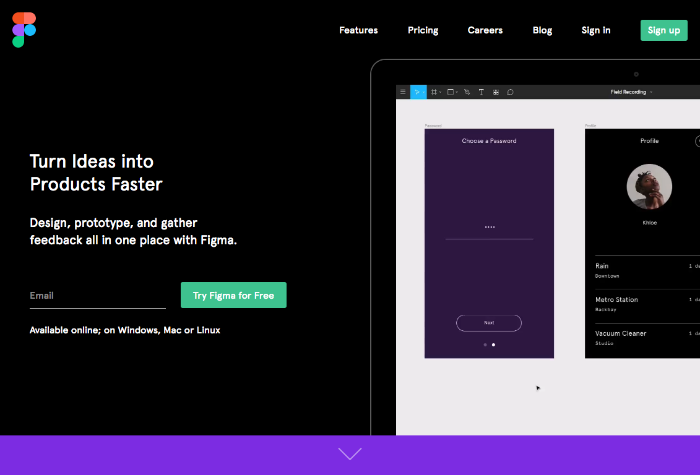Open the Features menu item
The width and height of the screenshot is (700, 475).
tap(358, 30)
